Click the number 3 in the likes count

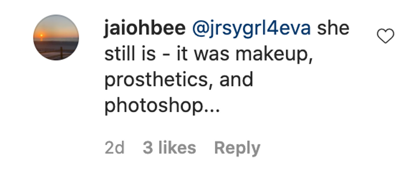(x=147, y=148)
